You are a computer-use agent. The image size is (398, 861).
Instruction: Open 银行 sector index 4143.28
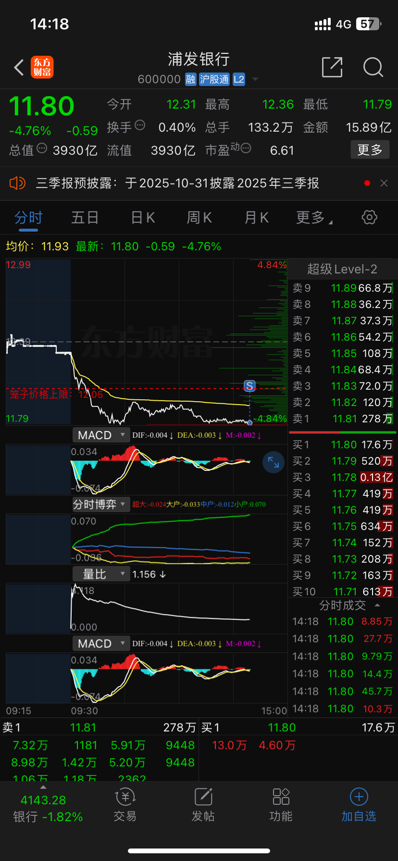(48, 808)
